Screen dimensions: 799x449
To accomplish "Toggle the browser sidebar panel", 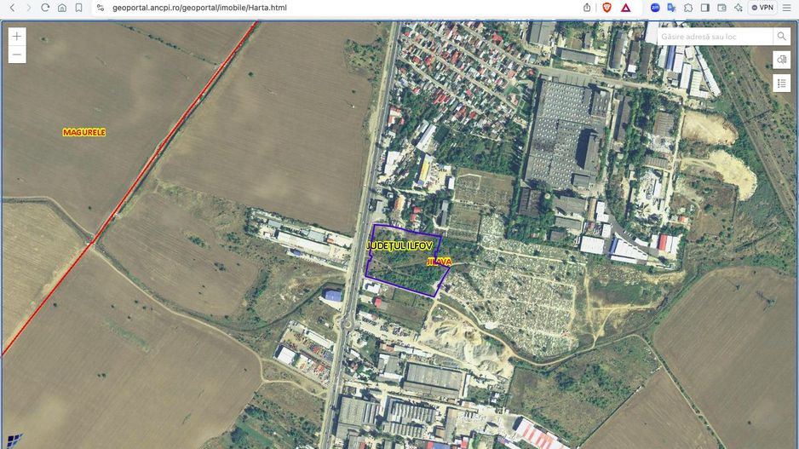I will [705, 8].
